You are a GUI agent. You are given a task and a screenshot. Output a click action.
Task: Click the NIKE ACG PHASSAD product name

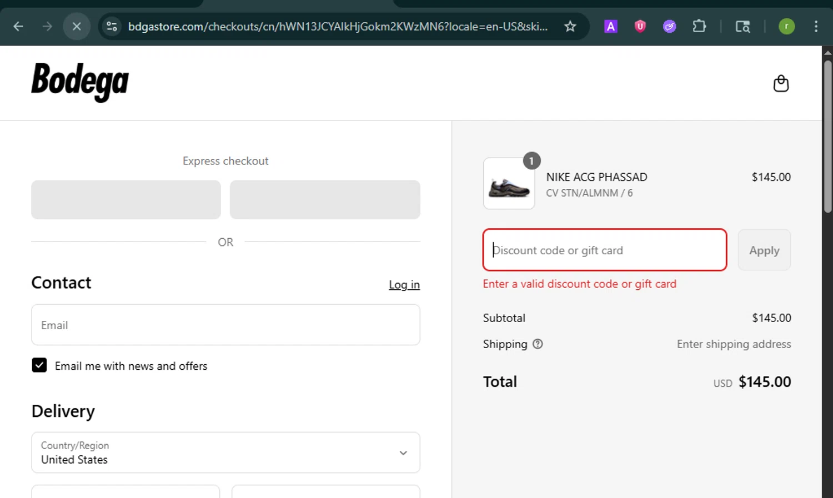coord(596,177)
